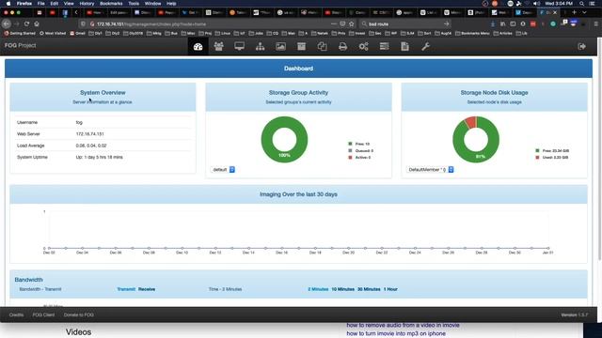This screenshot has height=338, width=602.
Task: Open the Firefox hamburger menu
Action: coord(595,23)
